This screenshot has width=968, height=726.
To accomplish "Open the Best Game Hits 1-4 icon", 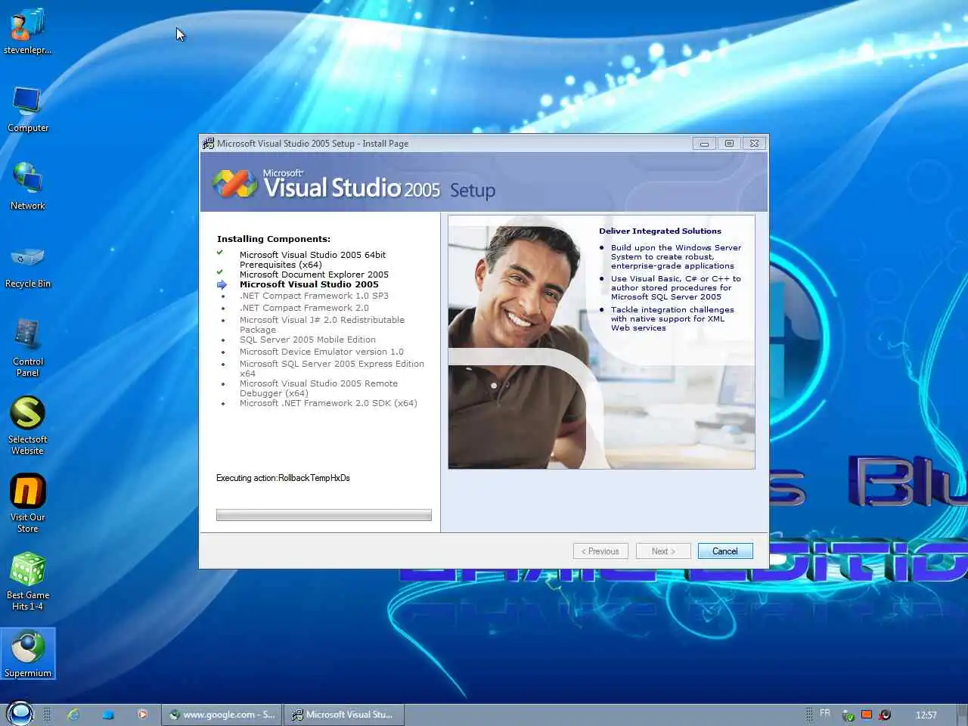I will point(28,582).
